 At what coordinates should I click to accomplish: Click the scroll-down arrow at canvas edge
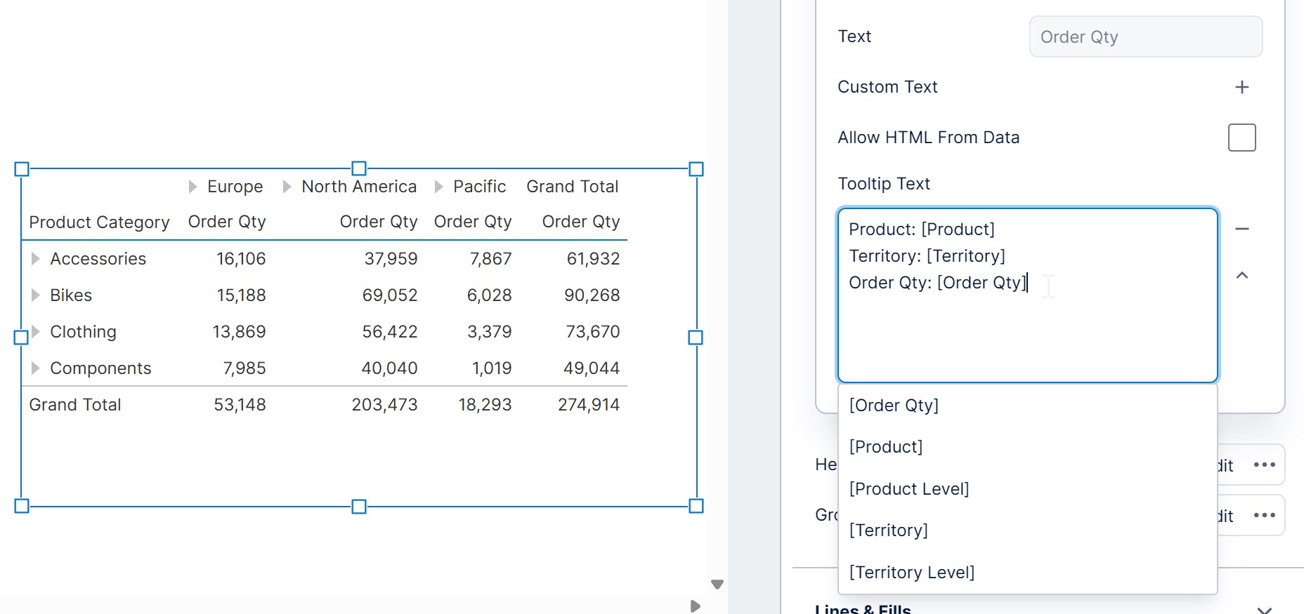(x=717, y=585)
